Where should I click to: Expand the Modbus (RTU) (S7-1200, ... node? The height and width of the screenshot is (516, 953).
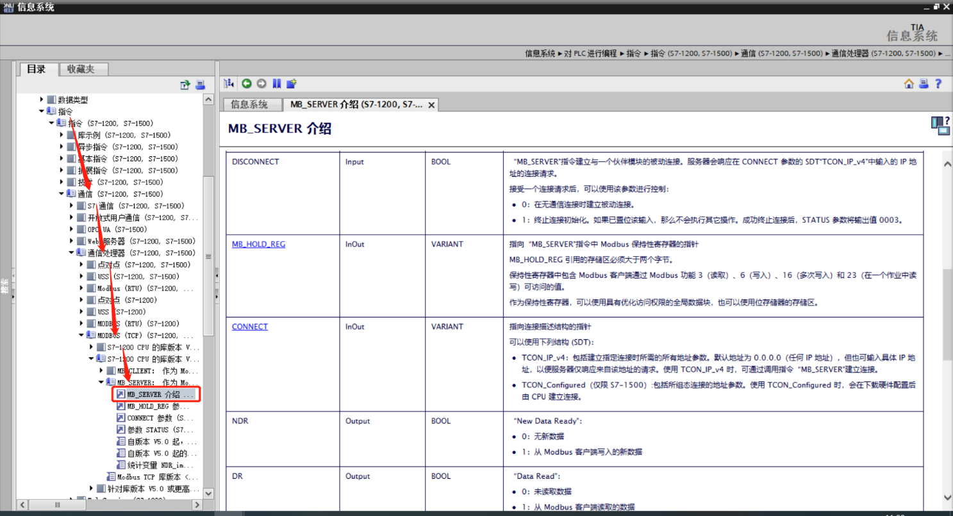click(x=81, y=288)
